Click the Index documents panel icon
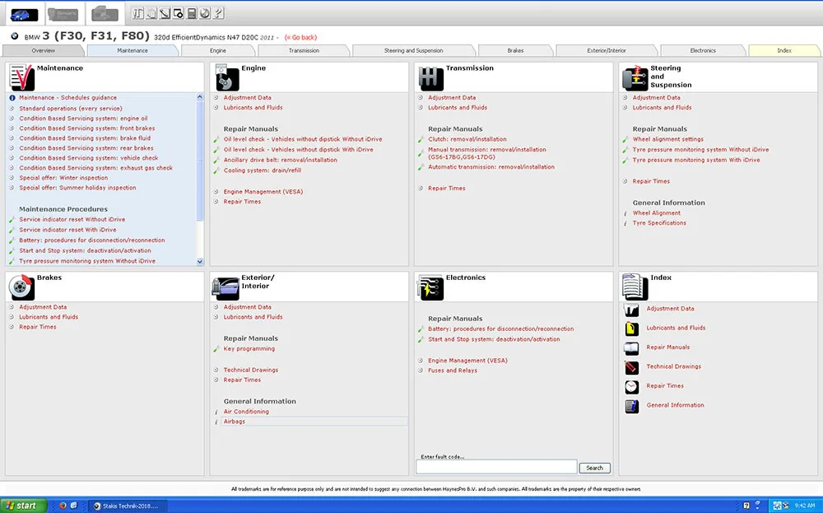Viewport: 823px width, 513px height. tap(635, 287)
